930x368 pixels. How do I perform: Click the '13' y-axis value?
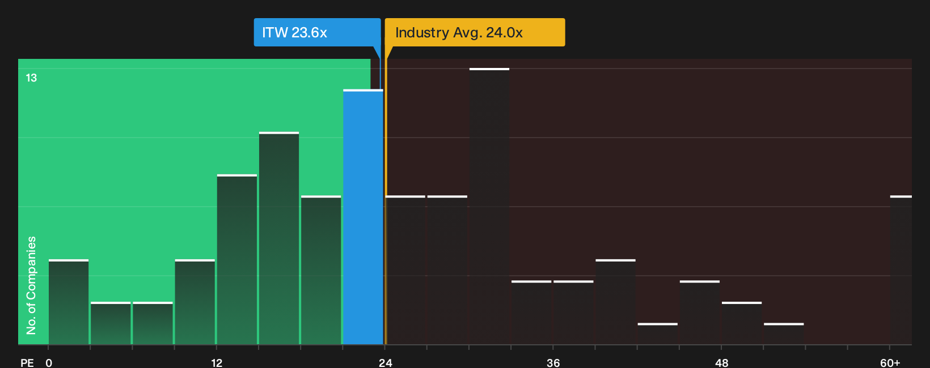click(31, 78)
